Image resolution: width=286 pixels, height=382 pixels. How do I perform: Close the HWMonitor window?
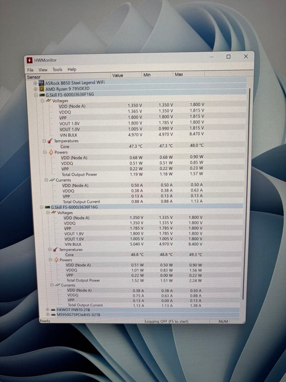click(x=246, y=56)
